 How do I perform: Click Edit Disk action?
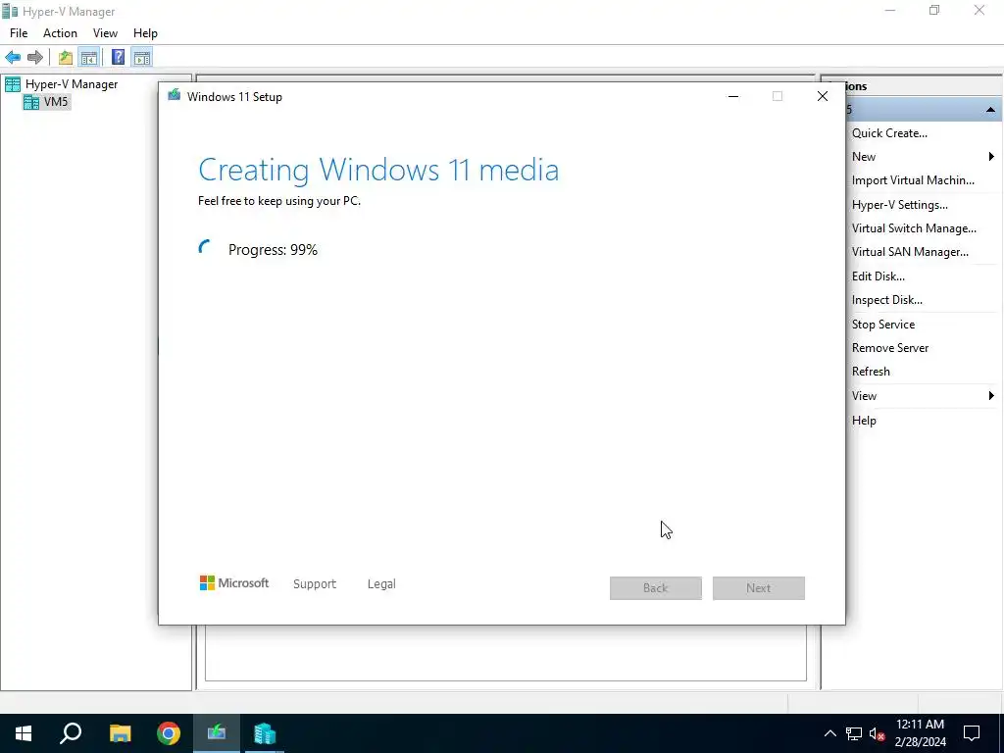[x=878, y=276]
